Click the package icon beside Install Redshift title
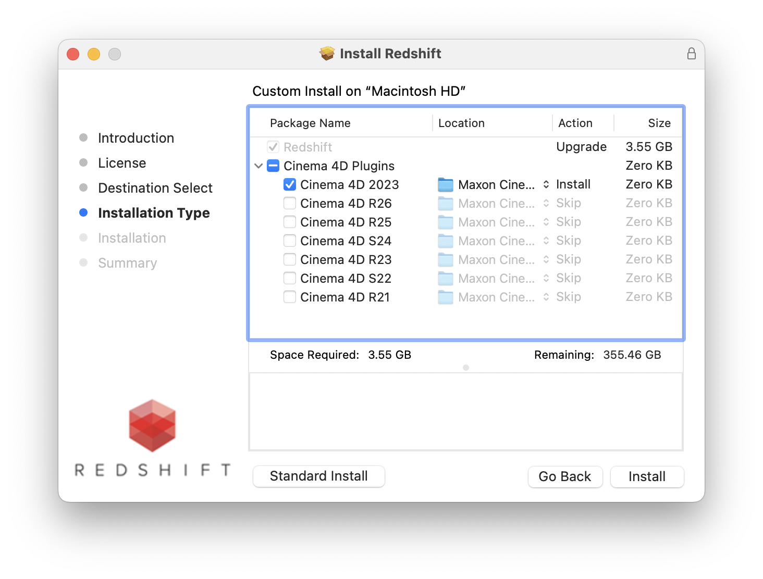Screen dimensions: 763x579 pos(327,54)
